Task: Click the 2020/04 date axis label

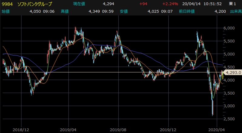Action: click(217, 130)
